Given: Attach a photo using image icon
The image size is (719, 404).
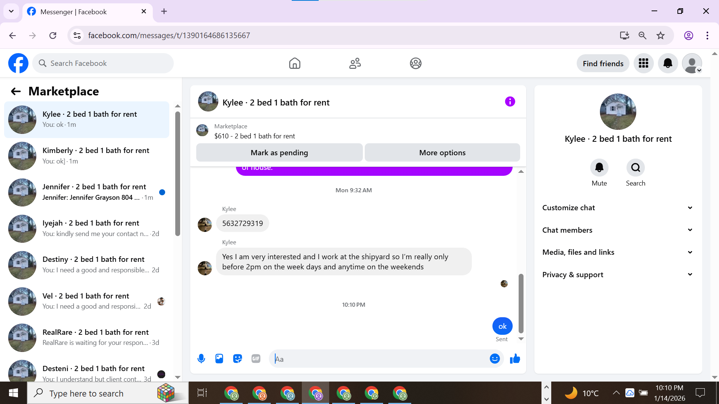Looking at the screenshot, I should point(219,359).
